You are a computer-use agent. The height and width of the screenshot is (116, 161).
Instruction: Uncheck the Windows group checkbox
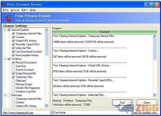[x=9, y=59]
